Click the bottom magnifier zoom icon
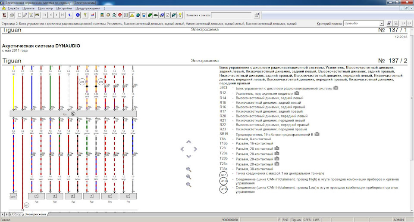The image size is (414, 222). [x=188, y=185]
